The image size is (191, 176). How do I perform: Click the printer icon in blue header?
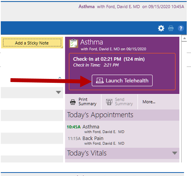tap(171, 28)
